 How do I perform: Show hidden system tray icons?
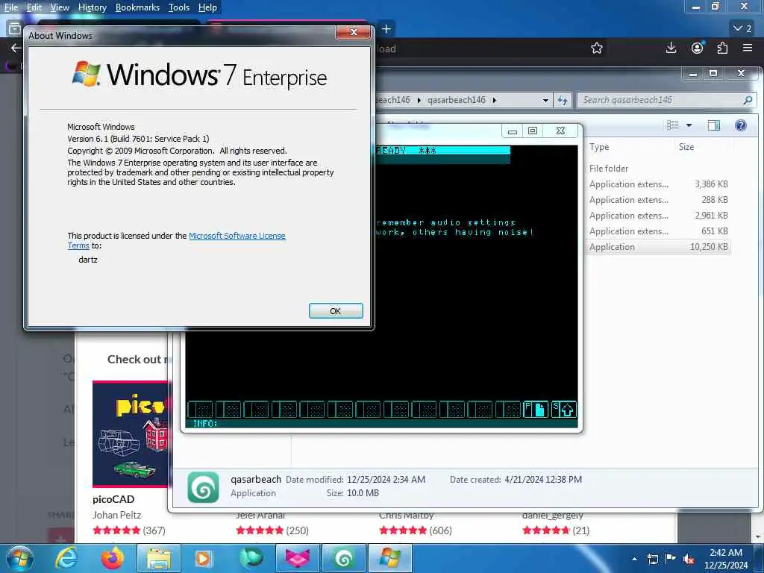tap(634, 559)
